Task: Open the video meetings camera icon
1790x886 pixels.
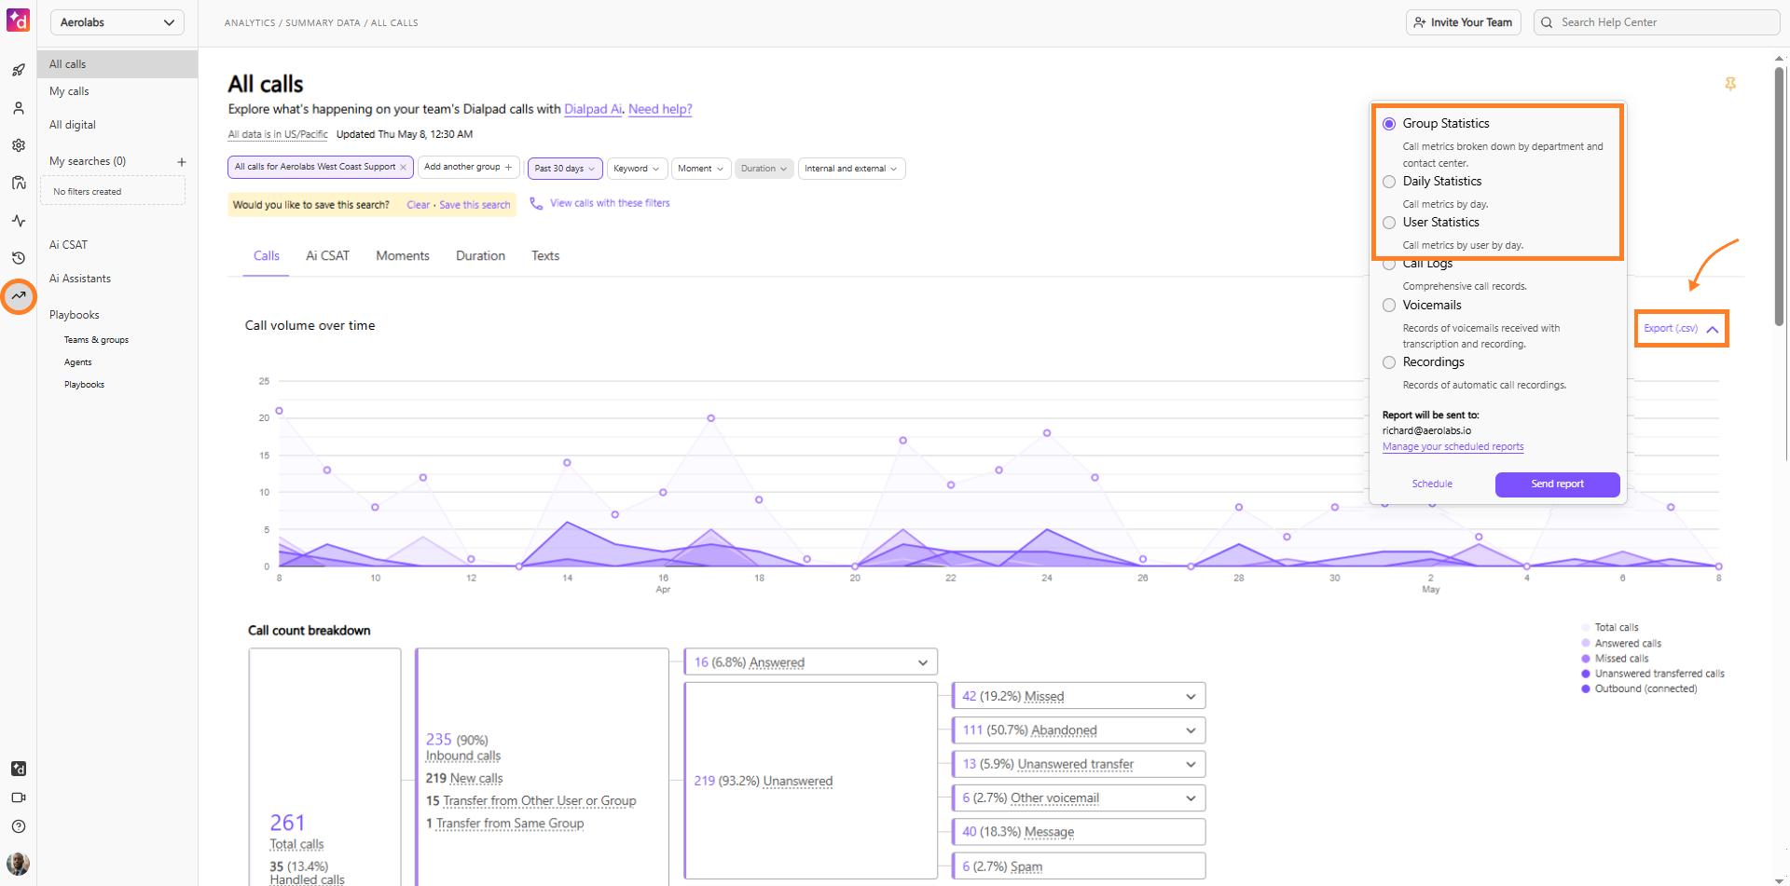Action: [19, 797]
